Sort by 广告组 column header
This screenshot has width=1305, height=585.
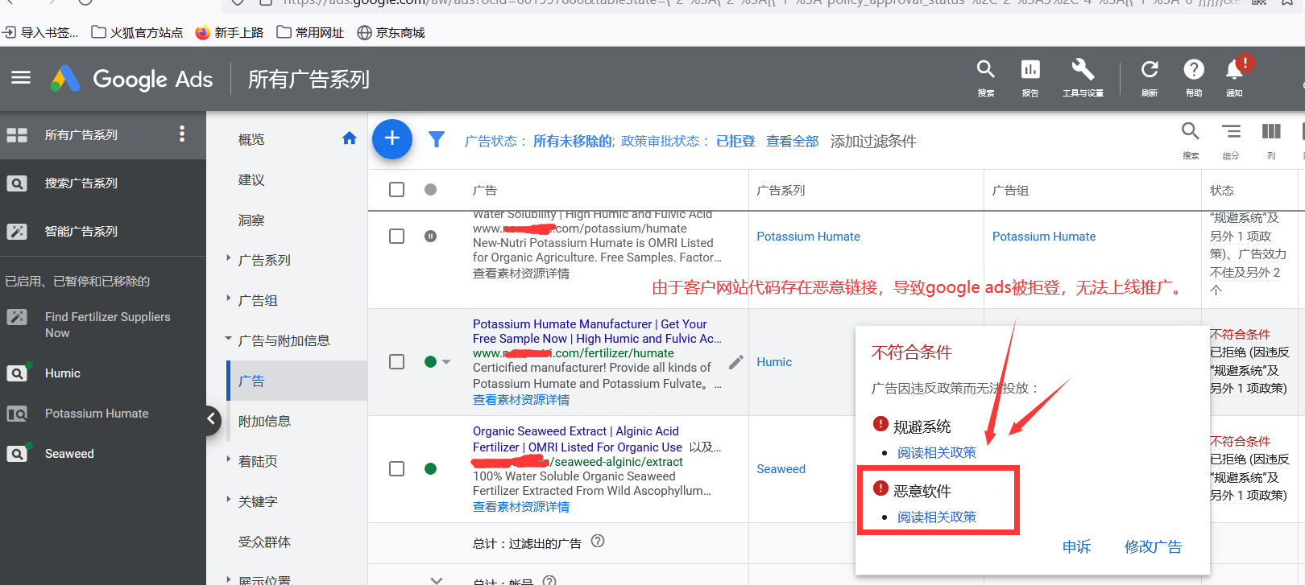coord(1010,190)
